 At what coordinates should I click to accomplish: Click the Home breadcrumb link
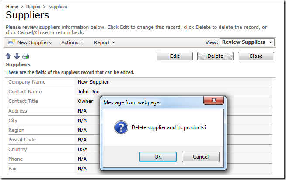[x=12, y=7]
